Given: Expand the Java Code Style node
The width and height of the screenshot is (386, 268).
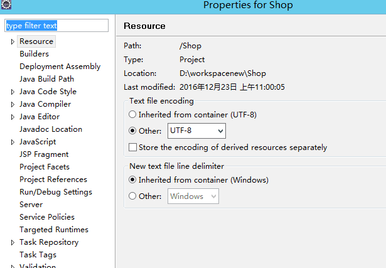Looking at the screenshot, I should [13, 92].
